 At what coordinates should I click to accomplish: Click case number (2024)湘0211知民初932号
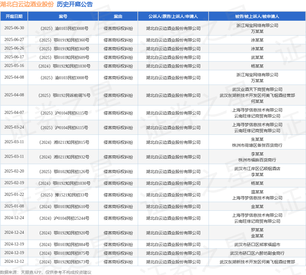coord(65,157)
